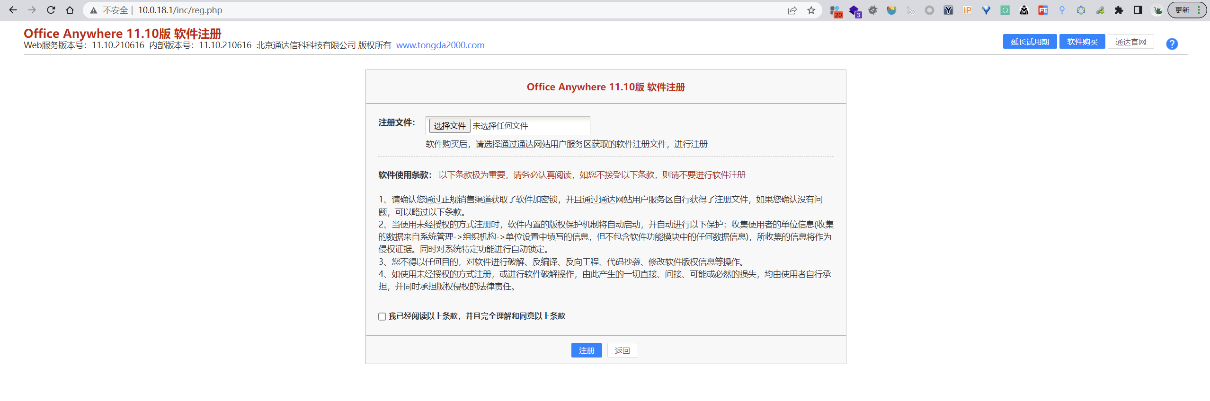Open the Extensions puzzle-piece menu
This screenshot has width=1210, height=401.
(x=1119, y=10)
